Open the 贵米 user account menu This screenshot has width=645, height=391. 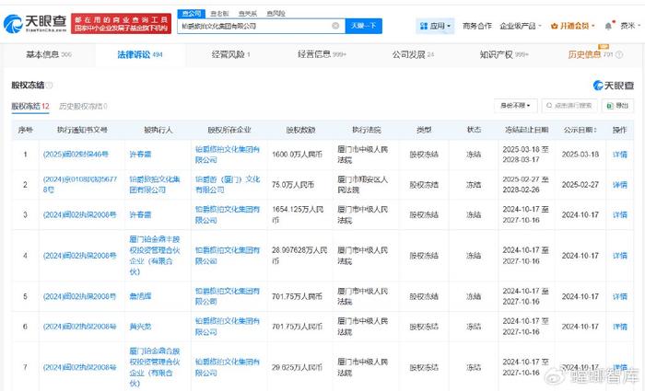[630, 26]
